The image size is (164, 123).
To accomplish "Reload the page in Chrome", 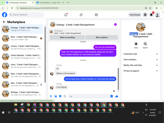I will [x=12, y=8].
